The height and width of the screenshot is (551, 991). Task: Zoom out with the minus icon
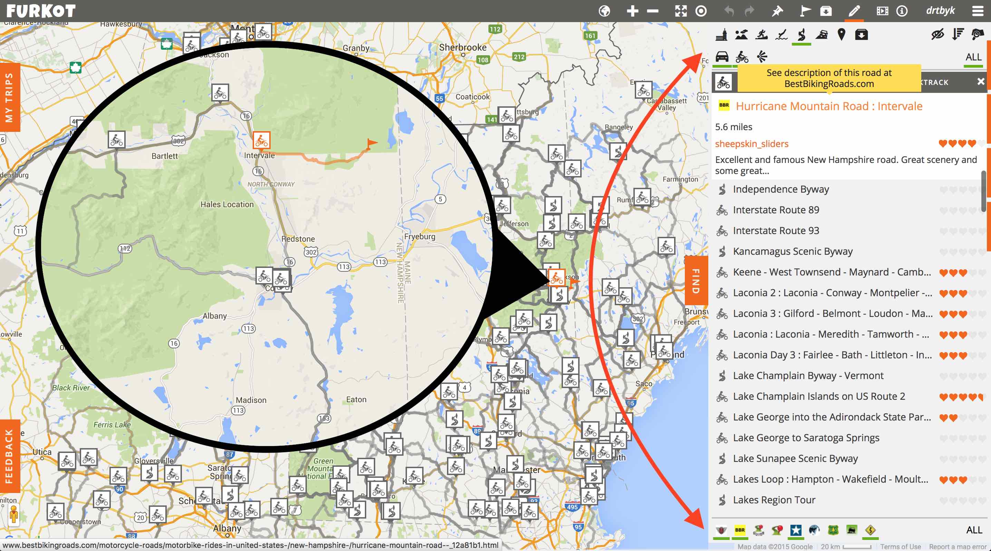coord(652,11)
